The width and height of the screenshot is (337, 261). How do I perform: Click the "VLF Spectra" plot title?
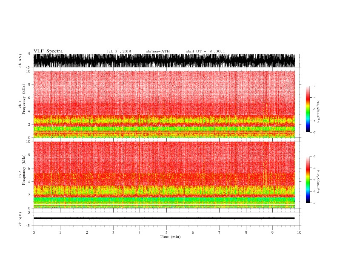click(x=48, y=51)
